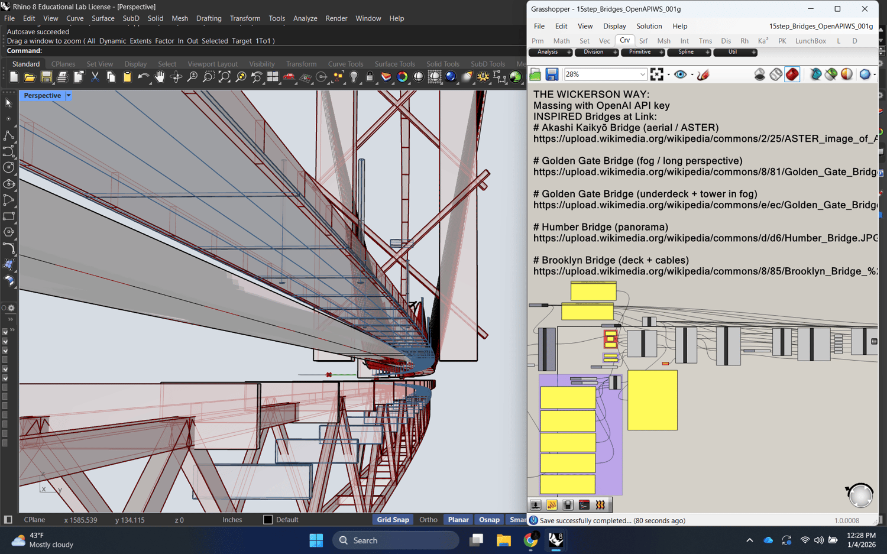Click the Extents option in the command line
The width and height of the screenshot is (887, 554).
coord(140,41)
